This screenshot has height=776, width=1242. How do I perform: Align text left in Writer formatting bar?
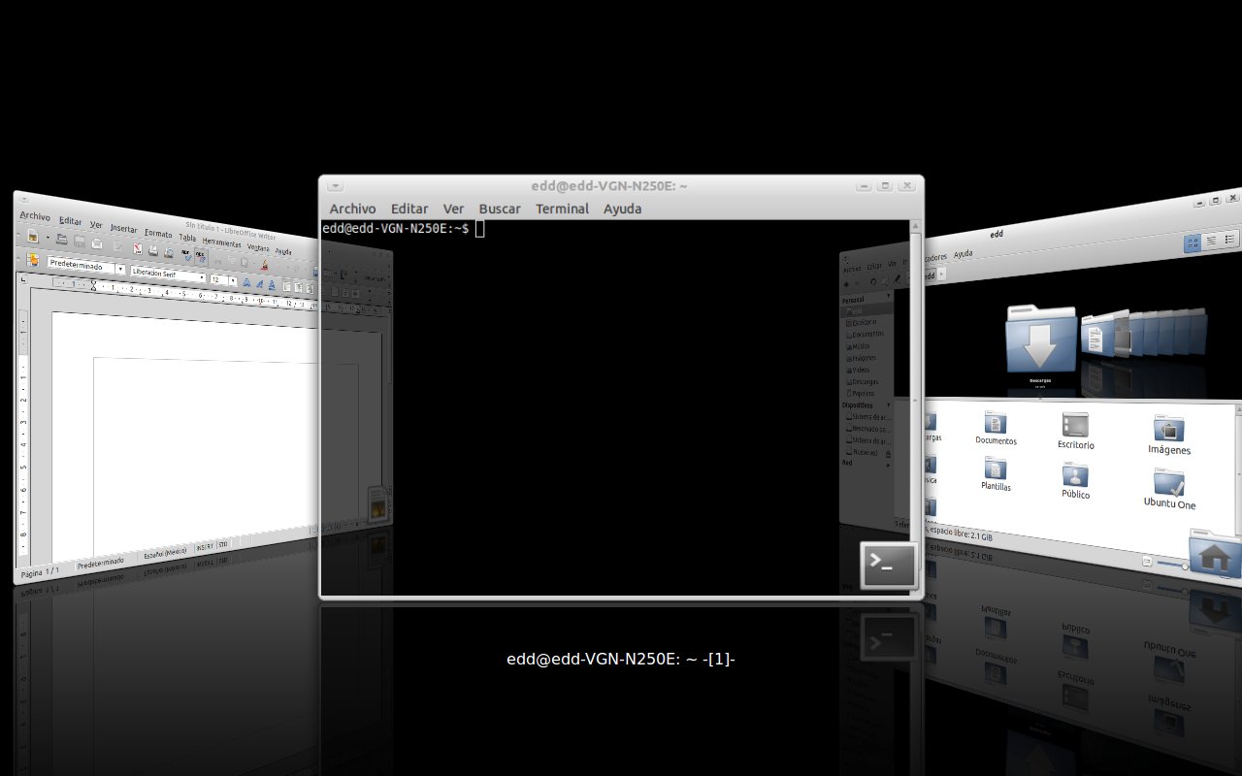[x=286, y=286]
